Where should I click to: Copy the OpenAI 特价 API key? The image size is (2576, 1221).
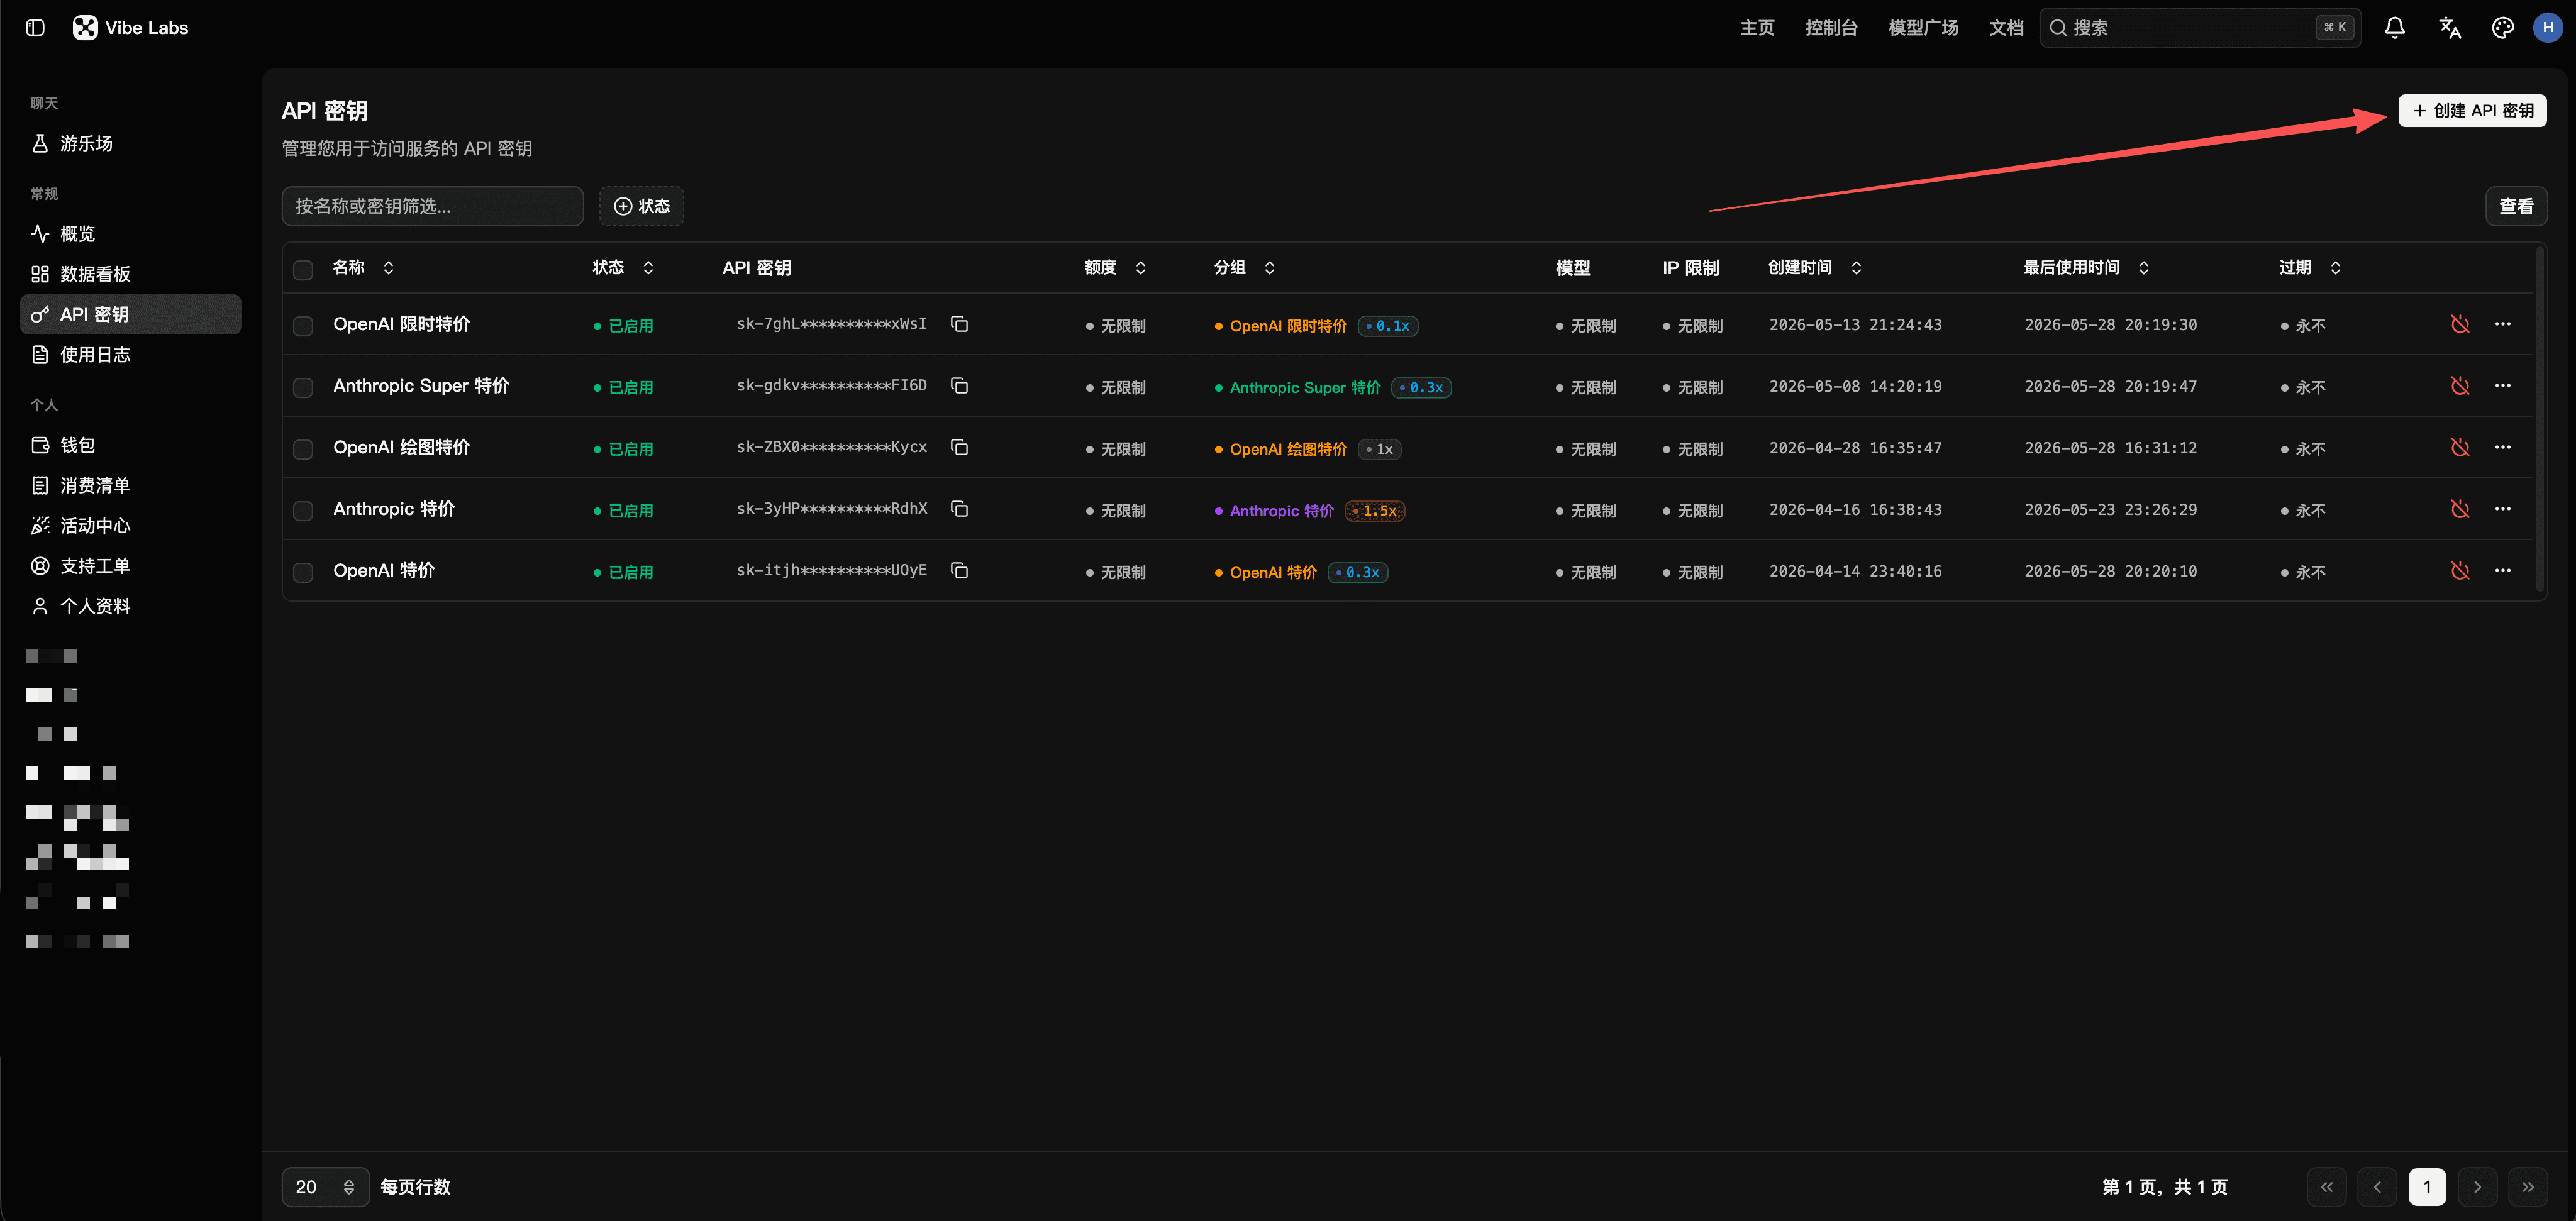(x=959, y=571)
